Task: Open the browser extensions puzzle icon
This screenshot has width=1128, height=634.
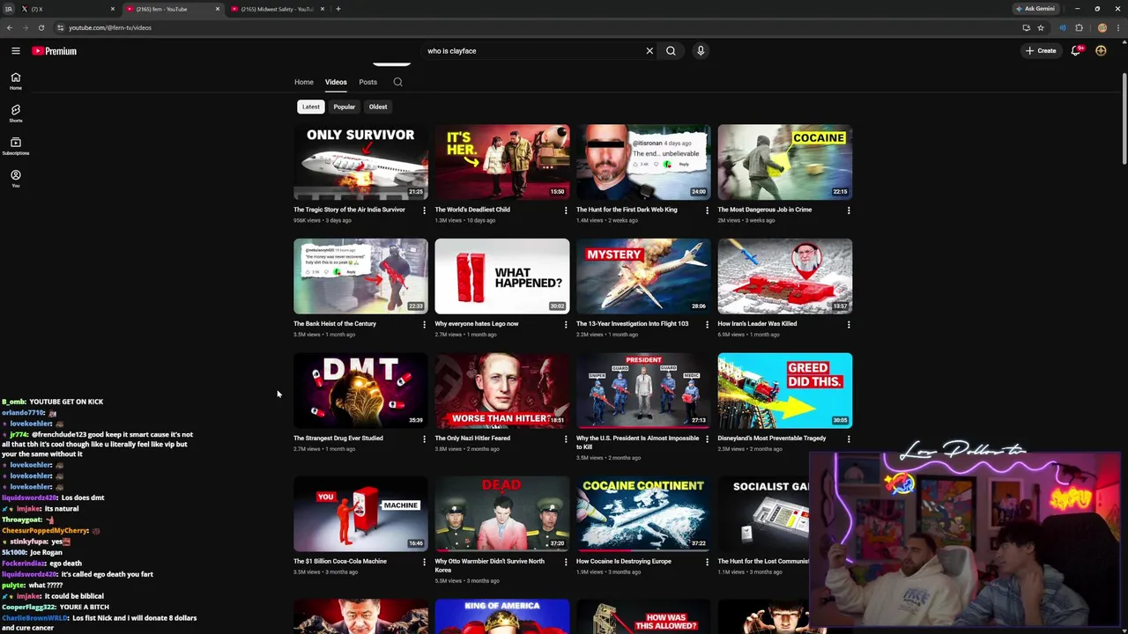Action: pos(1079,27)
